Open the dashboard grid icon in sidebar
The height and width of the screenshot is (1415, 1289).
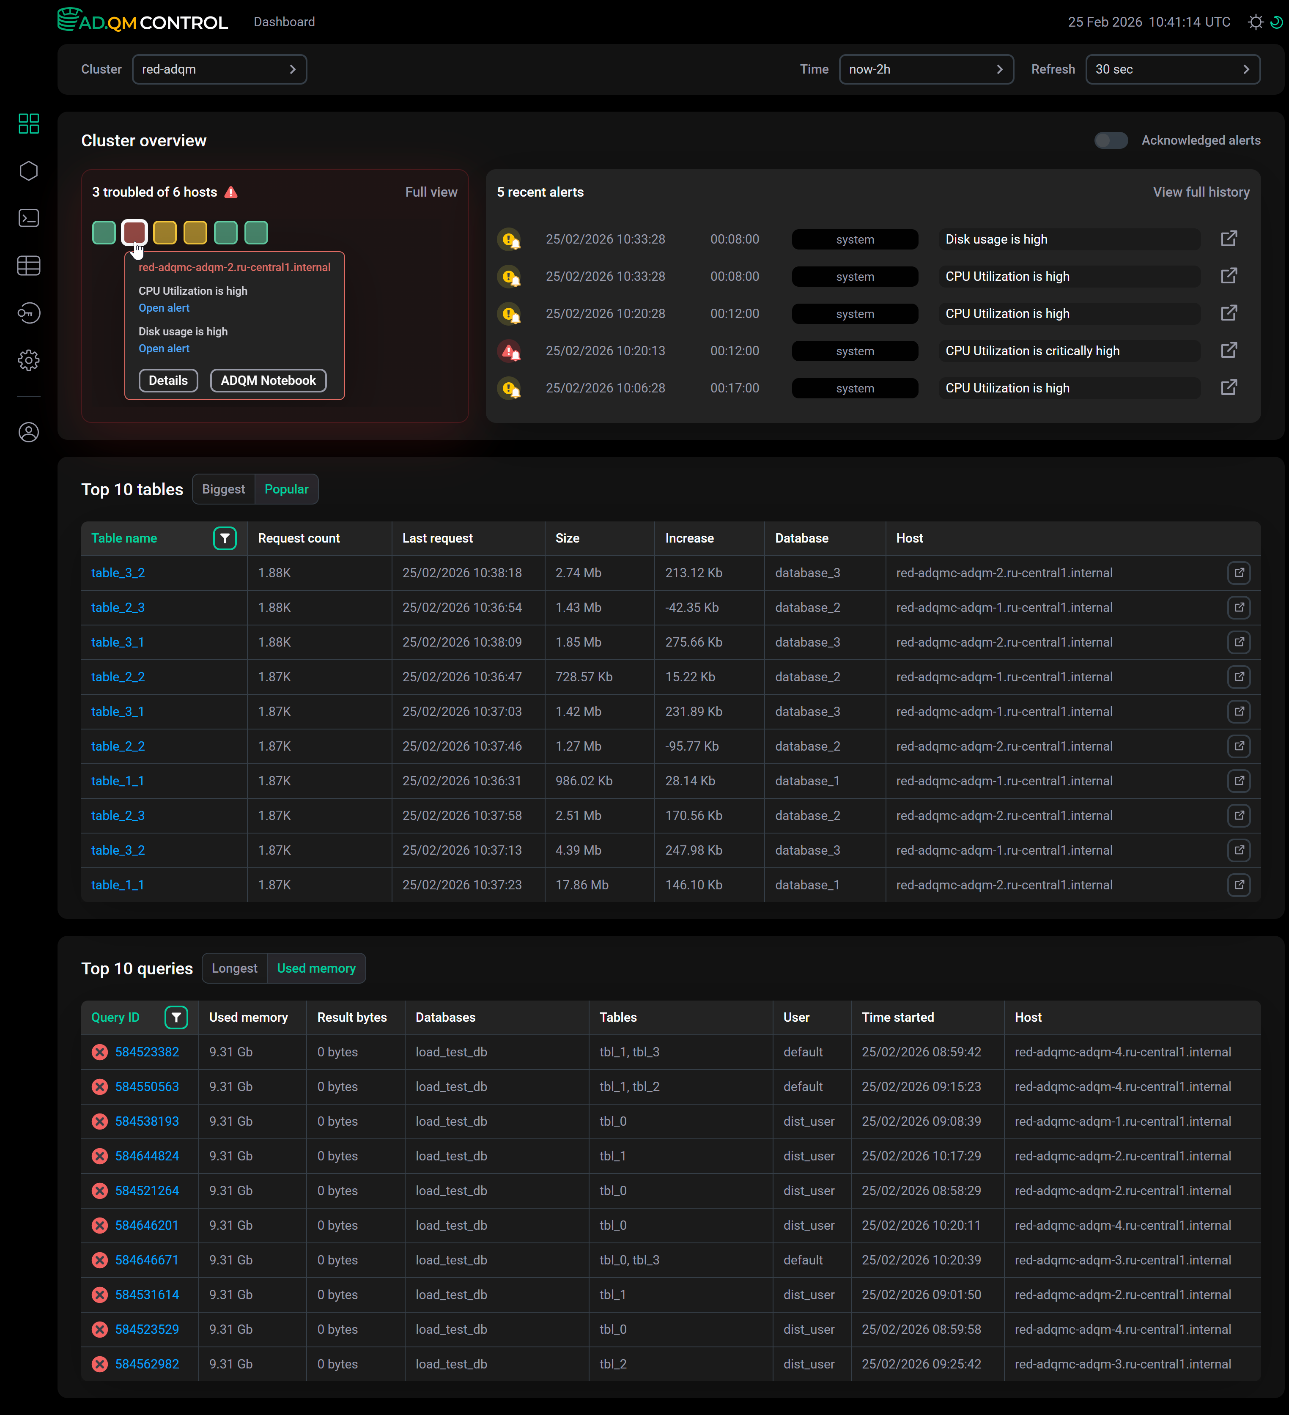[x=29, y=123]
